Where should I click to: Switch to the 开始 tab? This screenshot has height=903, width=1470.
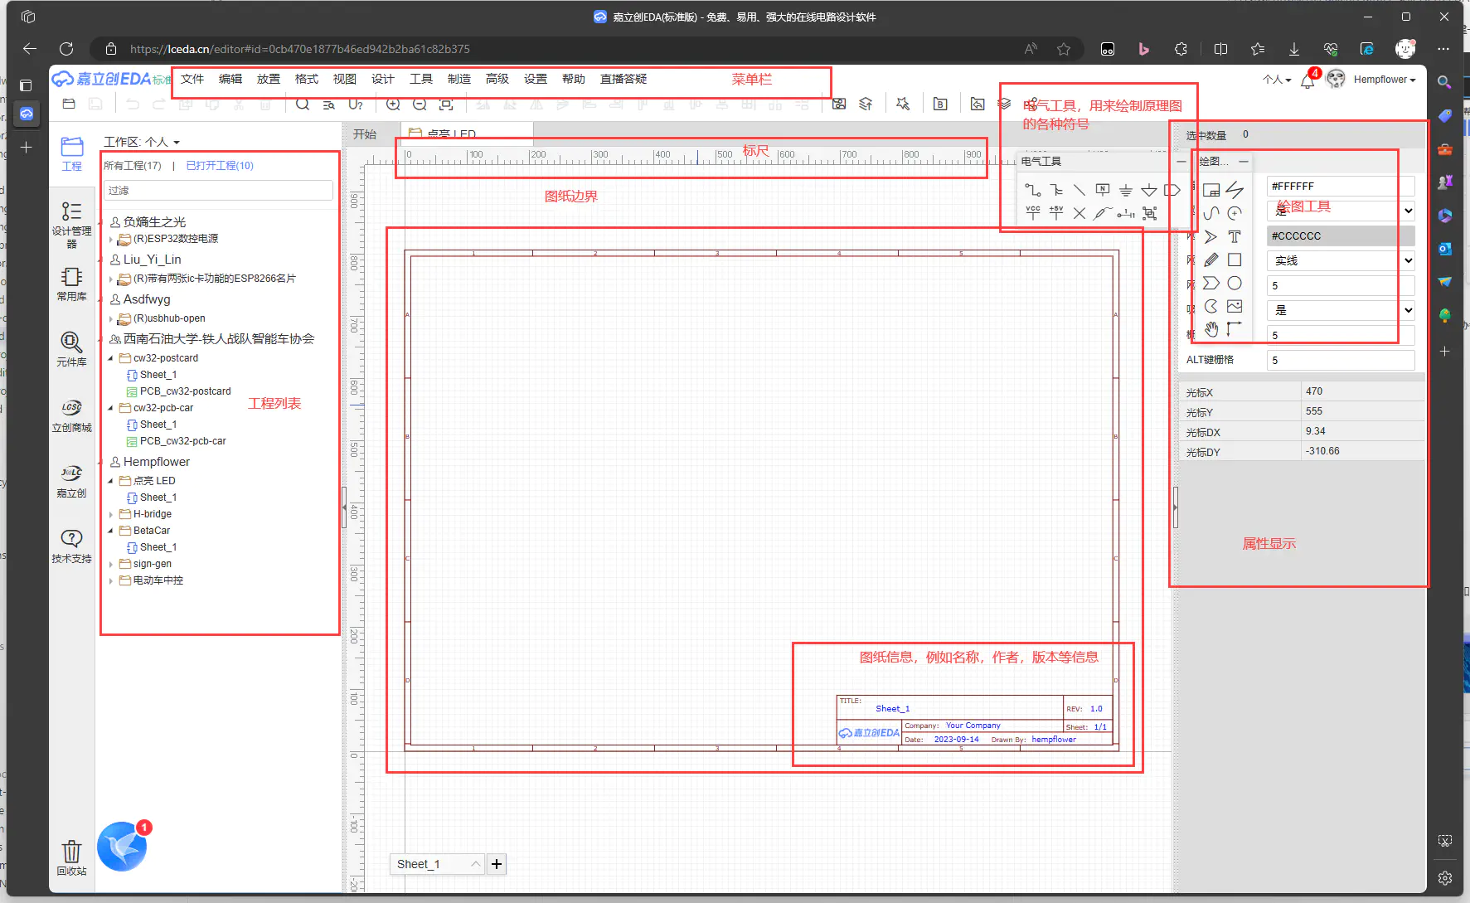365,134
